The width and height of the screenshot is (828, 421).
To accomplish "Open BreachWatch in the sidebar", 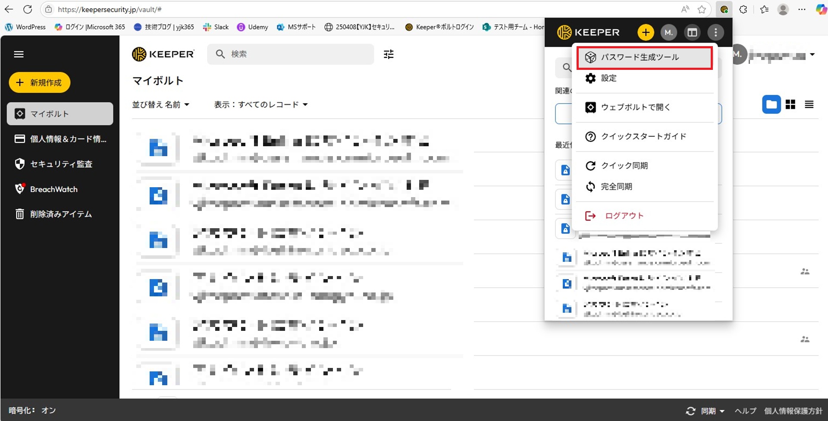I will [53, 189].
